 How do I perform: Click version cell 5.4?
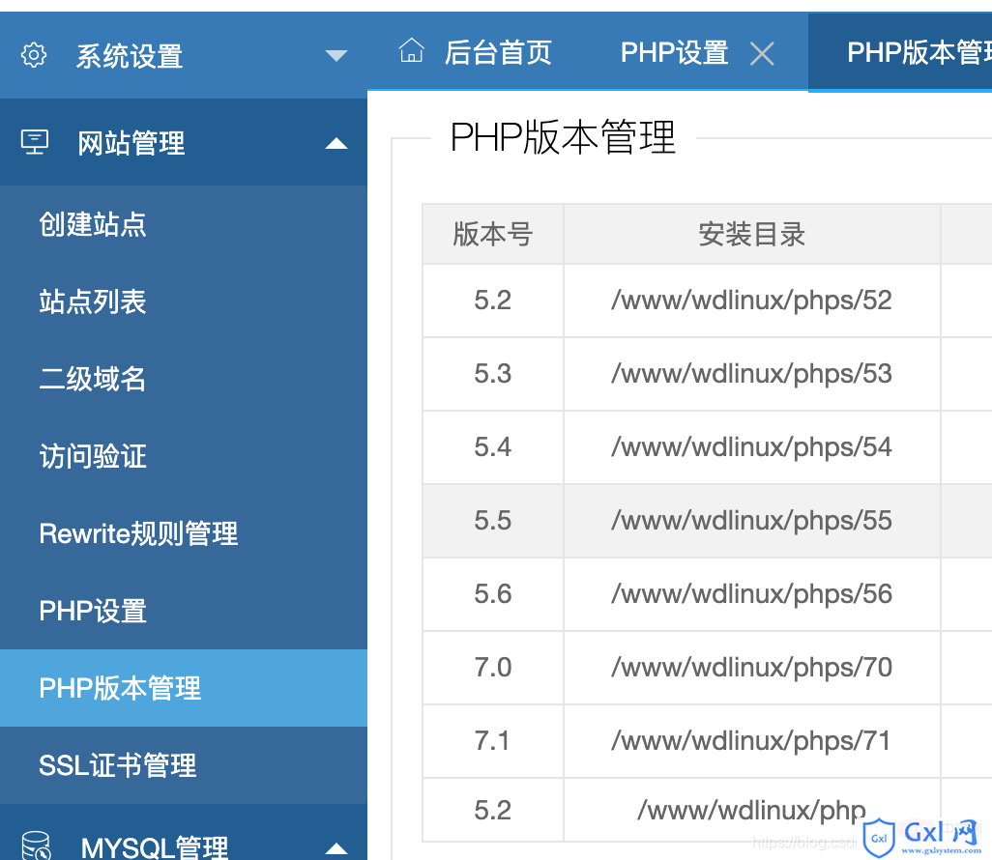coord(493,447)
